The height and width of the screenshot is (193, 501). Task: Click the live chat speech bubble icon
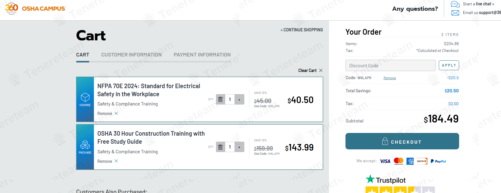point(455,4)
